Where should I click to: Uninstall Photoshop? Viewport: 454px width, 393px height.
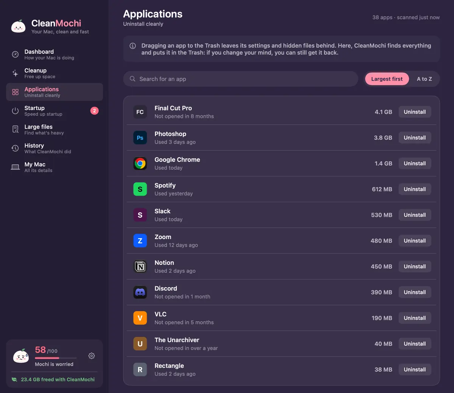click(x=415, y=138)
